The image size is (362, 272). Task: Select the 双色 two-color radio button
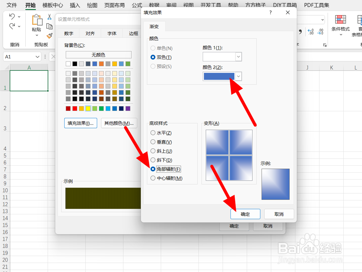pos(153,57)
